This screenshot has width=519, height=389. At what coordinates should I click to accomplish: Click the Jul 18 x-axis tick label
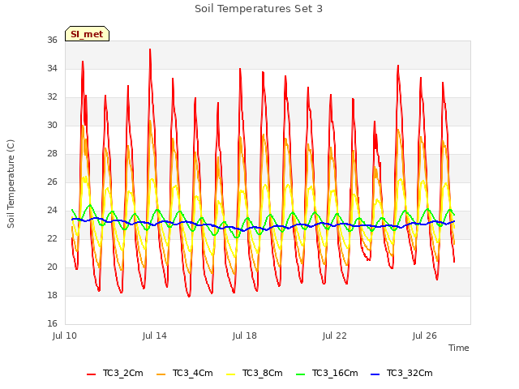(x=245, y=336)
